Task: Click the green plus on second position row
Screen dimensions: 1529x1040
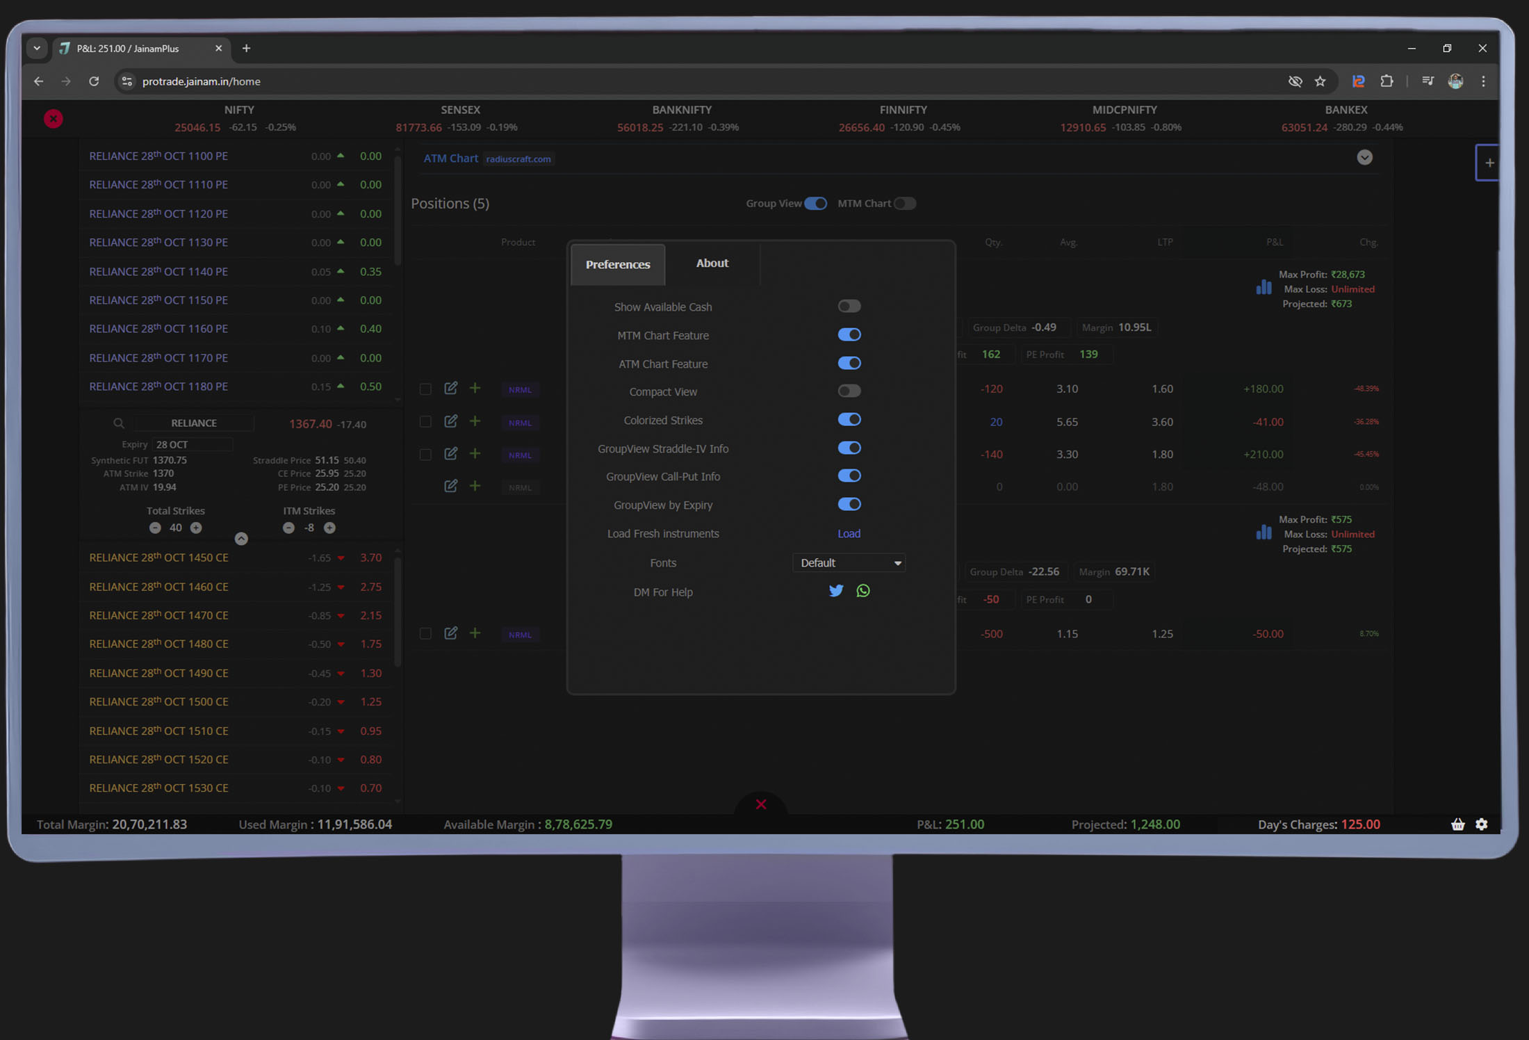Action: pyautogui.click(x=475, y=421)
